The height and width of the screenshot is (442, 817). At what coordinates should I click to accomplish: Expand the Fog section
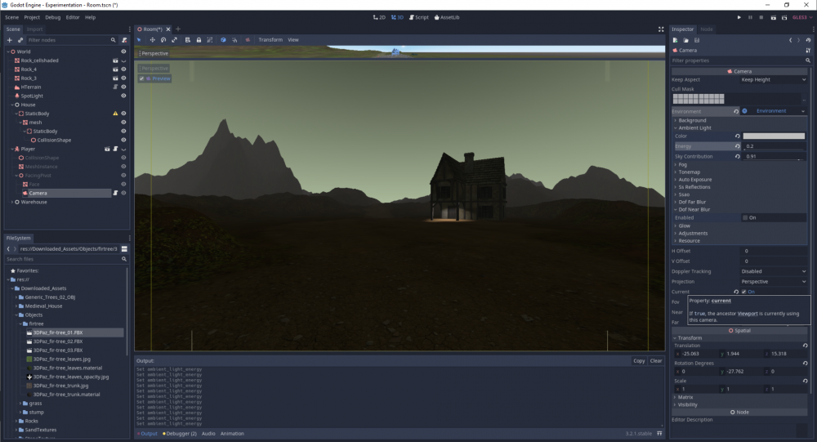[681, 165]
